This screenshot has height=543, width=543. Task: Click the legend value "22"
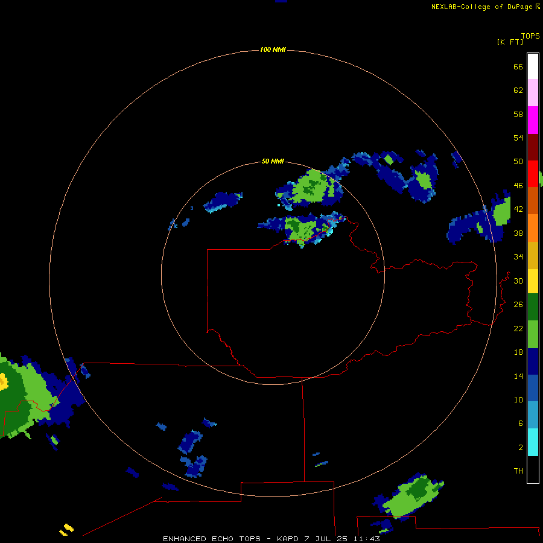(518, 328)
